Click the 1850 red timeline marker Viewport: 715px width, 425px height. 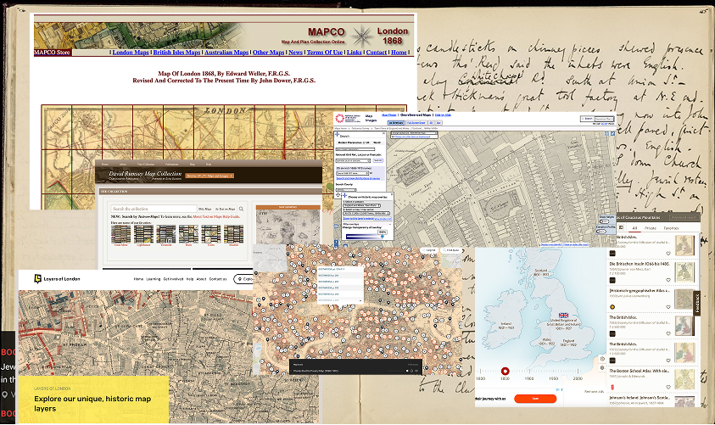(506, 372)
